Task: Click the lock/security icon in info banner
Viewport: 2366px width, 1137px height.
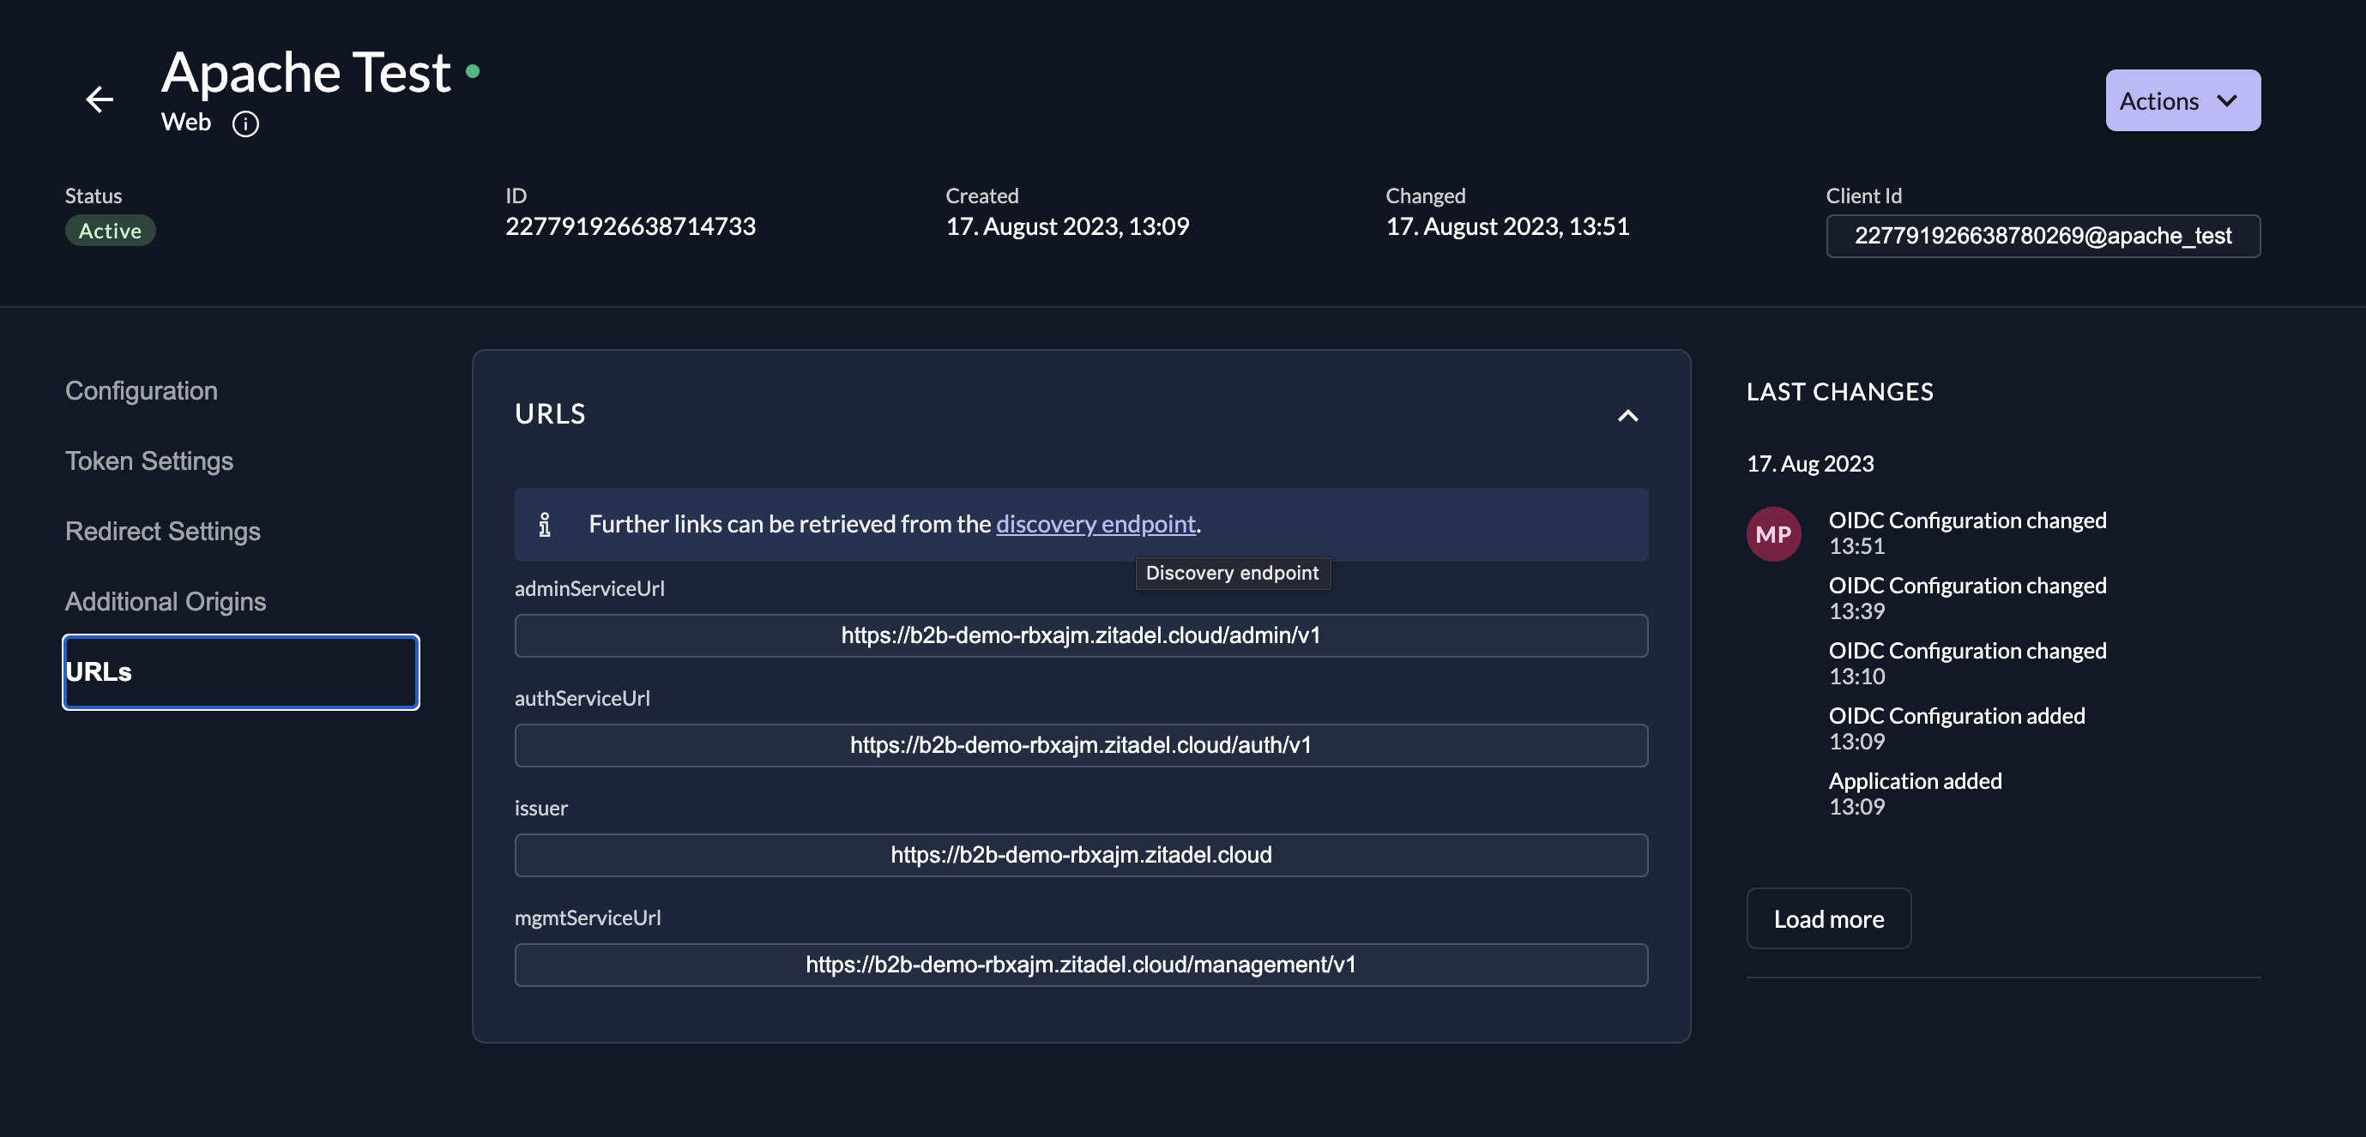Action: (x=546, y=523)
